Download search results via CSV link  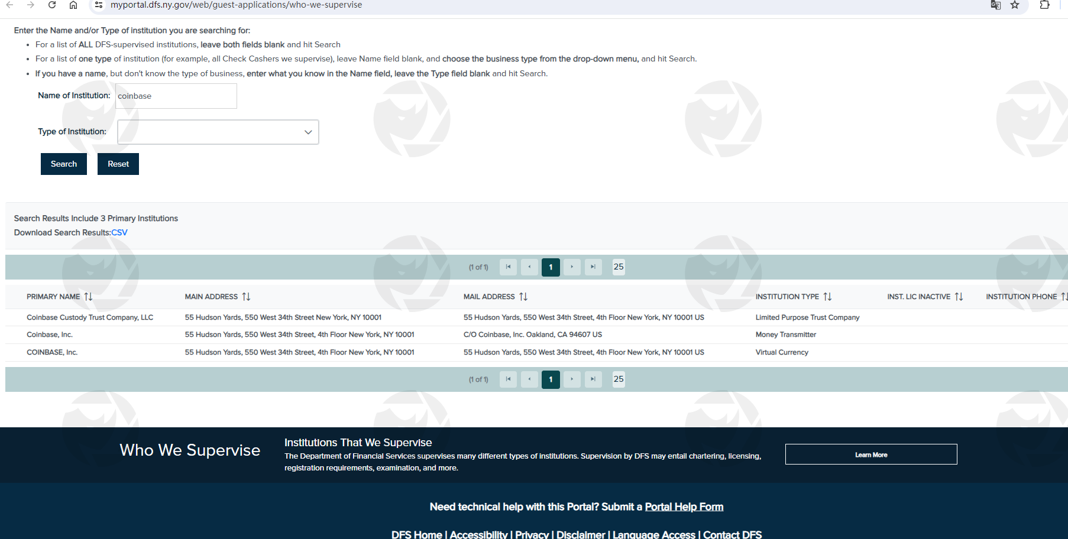pyautogui.click(x=119, y=233)
